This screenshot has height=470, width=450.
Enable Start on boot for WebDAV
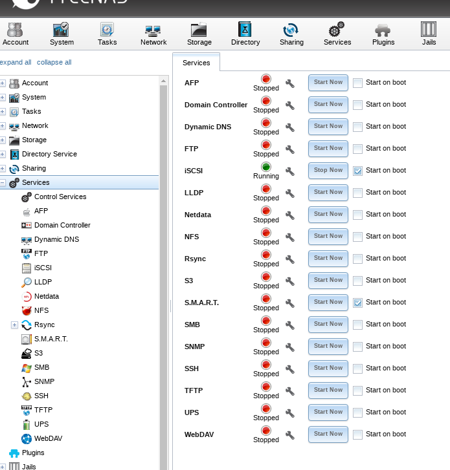(357, 434)
